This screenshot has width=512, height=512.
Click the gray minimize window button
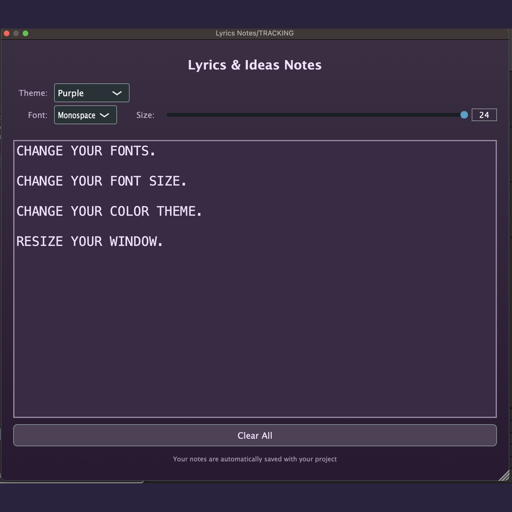pyautogui.click(x=16, y=33)
